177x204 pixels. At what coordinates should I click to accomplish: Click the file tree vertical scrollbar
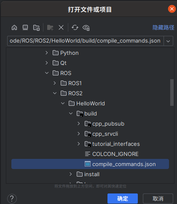[x=172, y=92]
